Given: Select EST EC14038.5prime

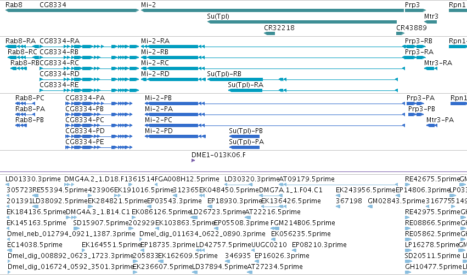Looking at the screenshot, I should (x=9, y=250).
